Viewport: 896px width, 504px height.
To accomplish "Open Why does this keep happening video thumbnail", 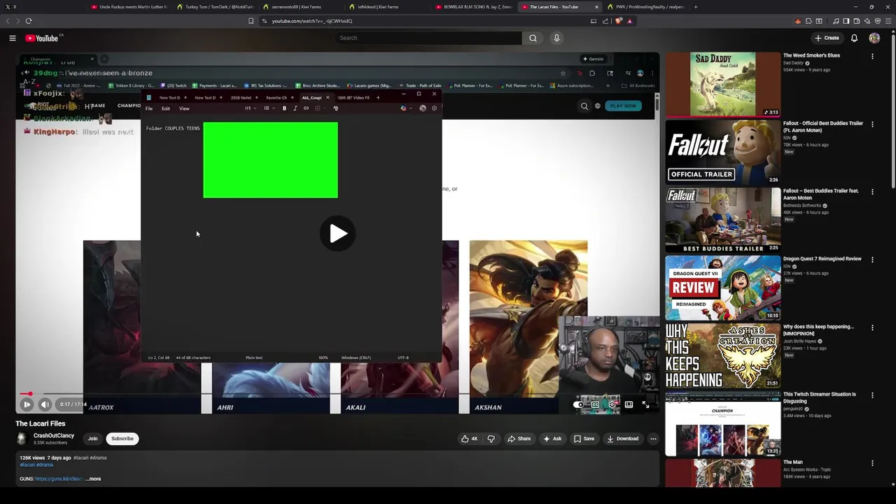I will coord(722,356).
